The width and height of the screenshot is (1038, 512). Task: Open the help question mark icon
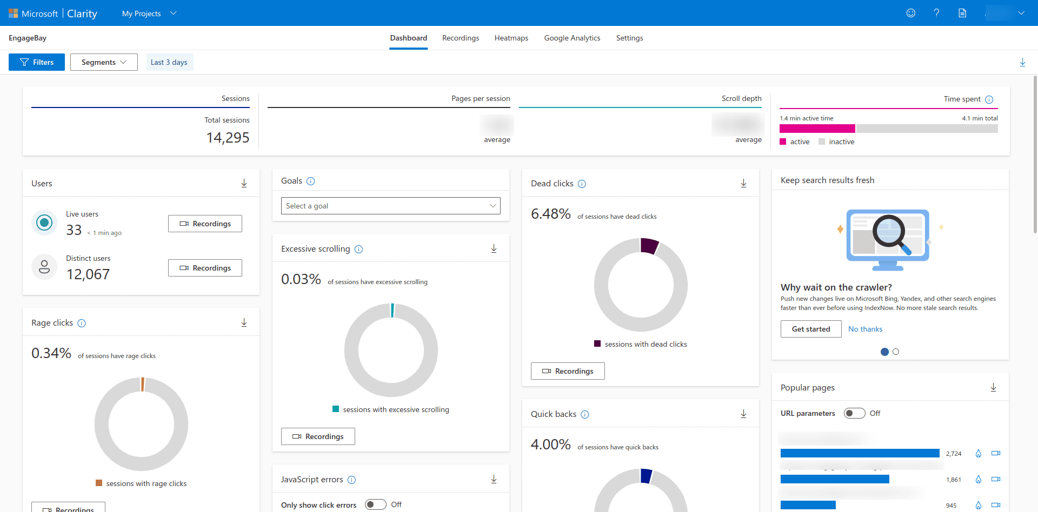click(937, 13)
